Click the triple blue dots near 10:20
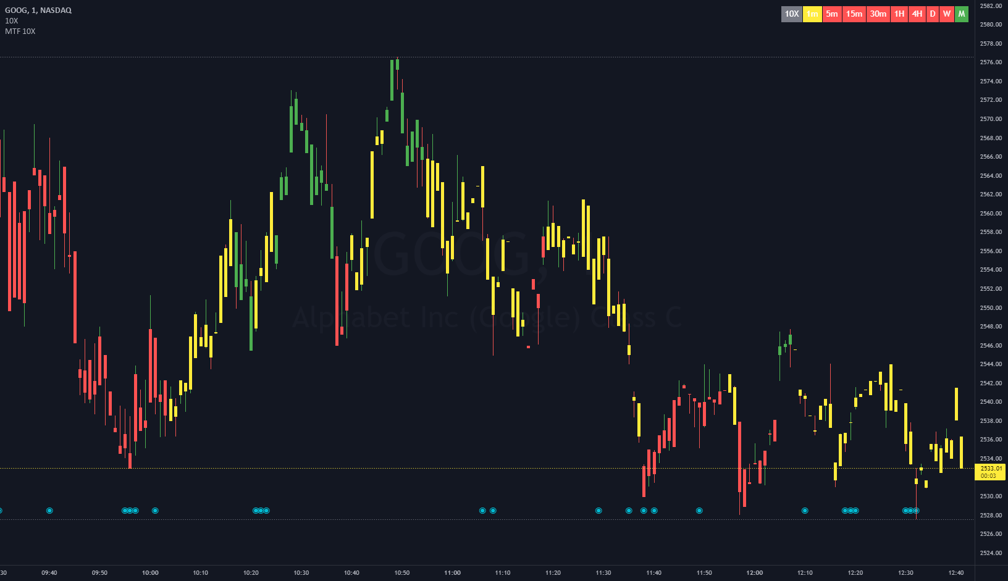The height and width of the screenshot is (581, 1008). click(261, 511)
